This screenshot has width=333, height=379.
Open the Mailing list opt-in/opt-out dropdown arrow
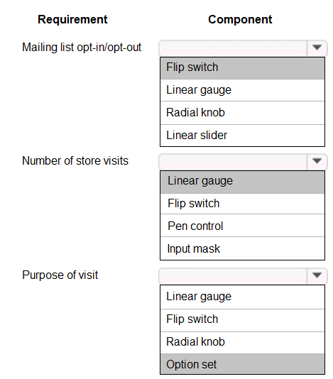coord(317,48)
